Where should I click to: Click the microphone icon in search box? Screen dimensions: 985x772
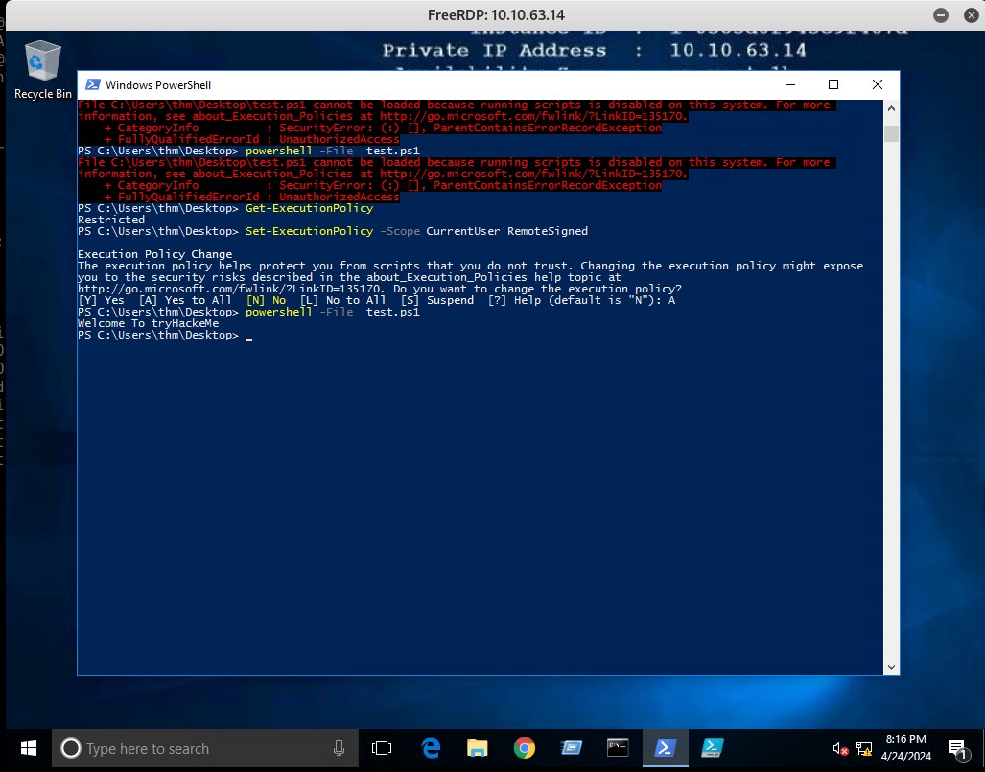(x=340, y=748)
